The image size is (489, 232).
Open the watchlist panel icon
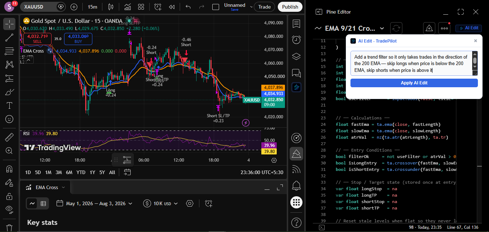296,24
